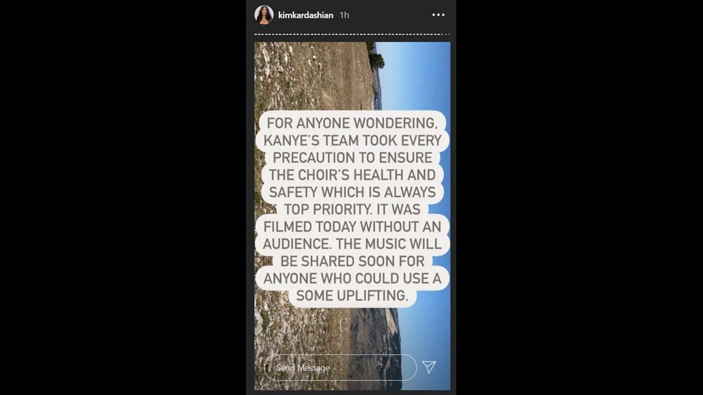Click the paper plane share icon
Viewport: 703px width, 395px height.
[429, 367]
